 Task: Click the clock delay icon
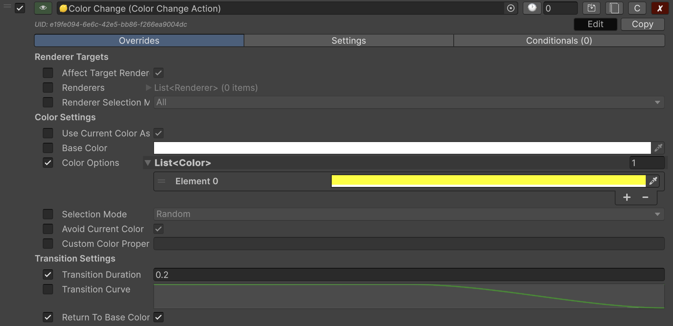(532, 8)
